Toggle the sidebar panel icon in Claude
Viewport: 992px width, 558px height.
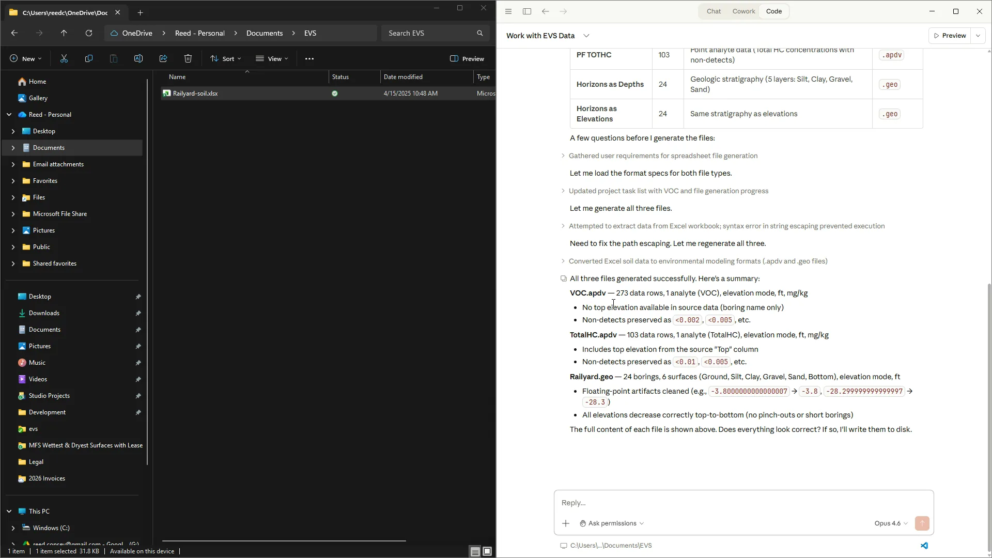[x=527, y=11]
